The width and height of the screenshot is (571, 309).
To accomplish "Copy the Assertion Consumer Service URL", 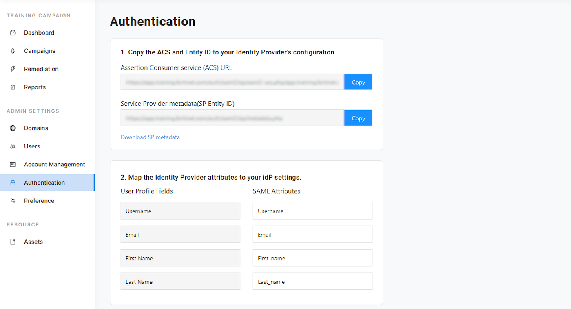I will (x=358, y=82).
